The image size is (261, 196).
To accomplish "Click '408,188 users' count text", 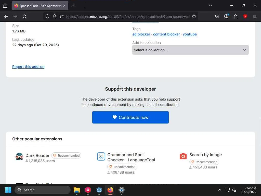I will [x=122, y=172].
